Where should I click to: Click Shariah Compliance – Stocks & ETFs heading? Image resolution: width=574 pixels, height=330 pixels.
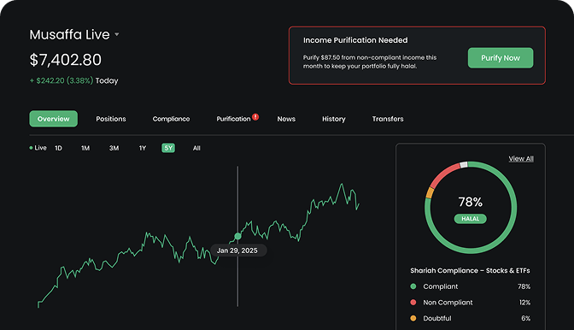[470, 270]
